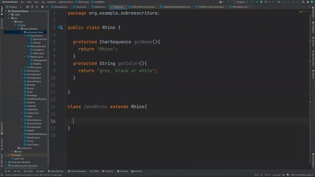
Task: Collapse the Camel.java node
Action: 25,36
